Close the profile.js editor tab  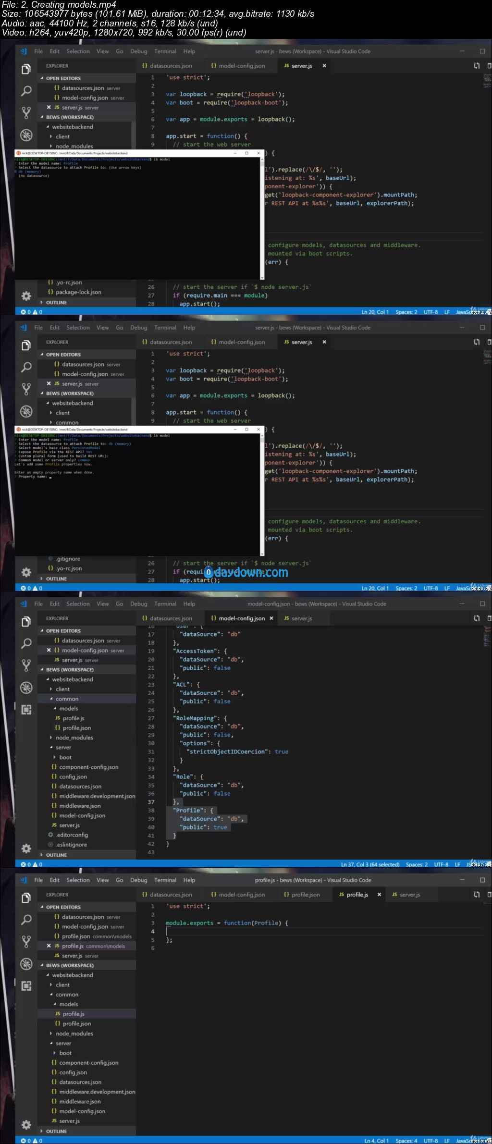pos(379,895)
